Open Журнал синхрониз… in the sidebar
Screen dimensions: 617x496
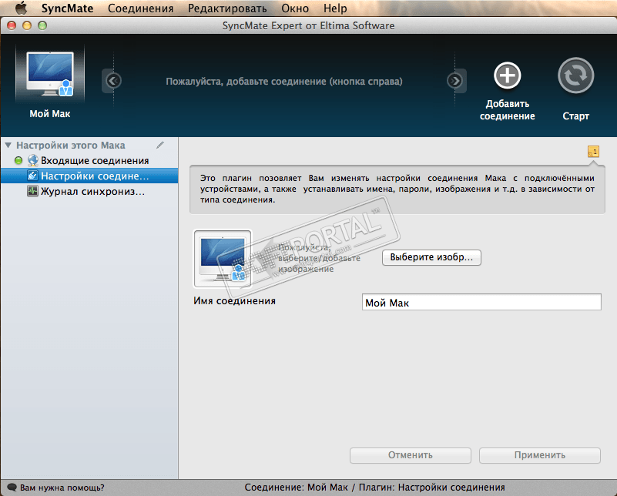coord(89,192)
